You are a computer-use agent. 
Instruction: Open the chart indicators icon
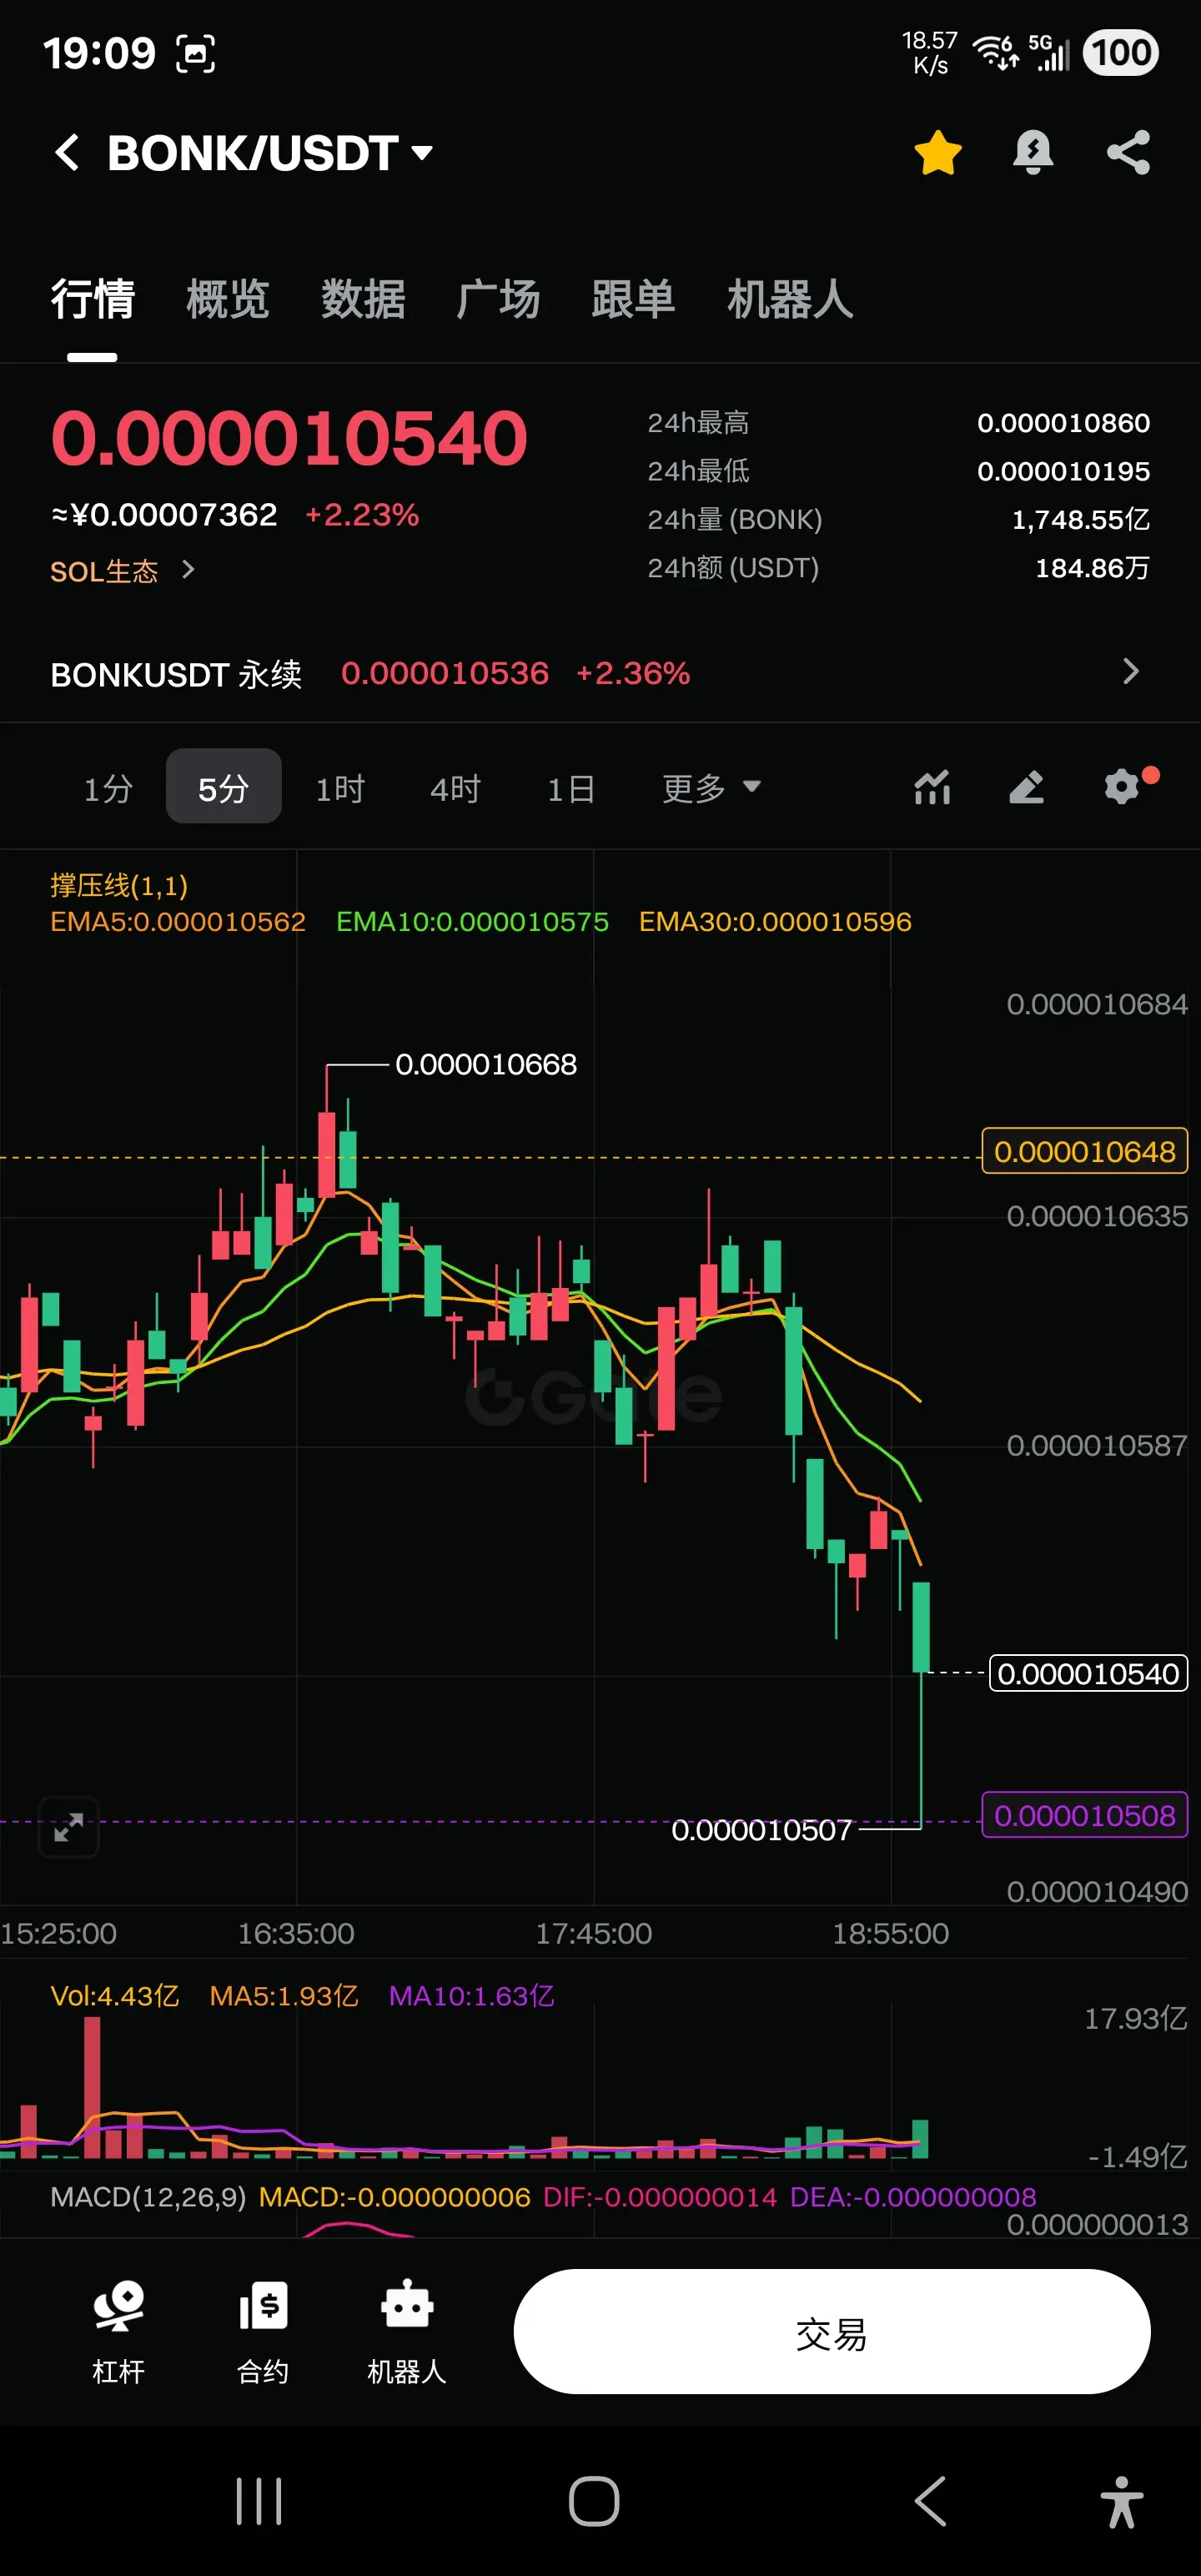tap(932, 787)
